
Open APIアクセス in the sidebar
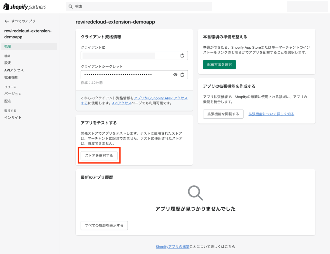click(x=14, y=70)
